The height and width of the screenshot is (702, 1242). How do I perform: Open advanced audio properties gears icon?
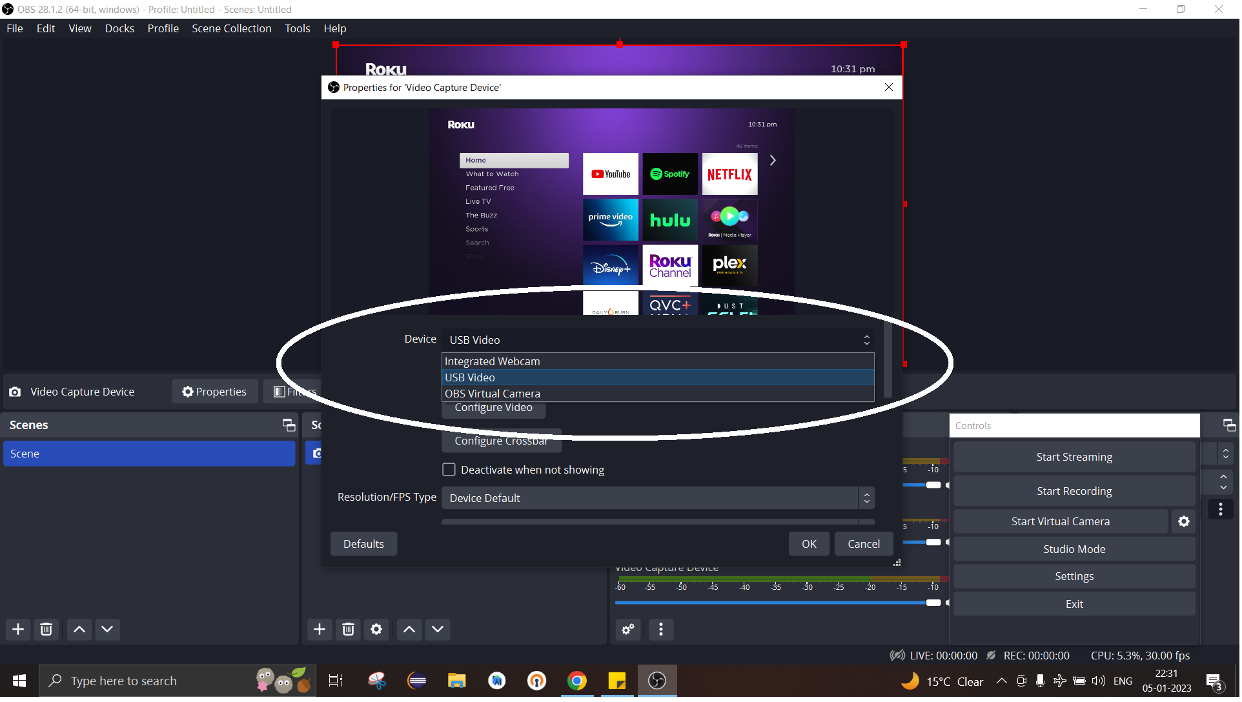click(x=628, y=630)
